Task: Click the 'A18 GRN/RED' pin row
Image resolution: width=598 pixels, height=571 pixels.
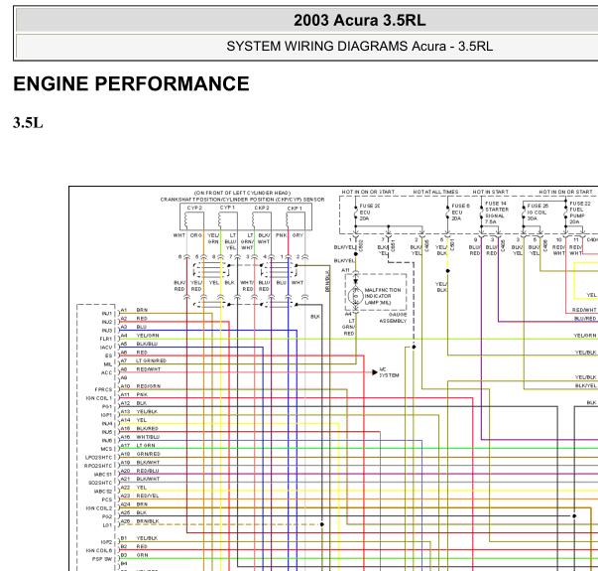Action: pyautogui.click(x=141, y=454)
